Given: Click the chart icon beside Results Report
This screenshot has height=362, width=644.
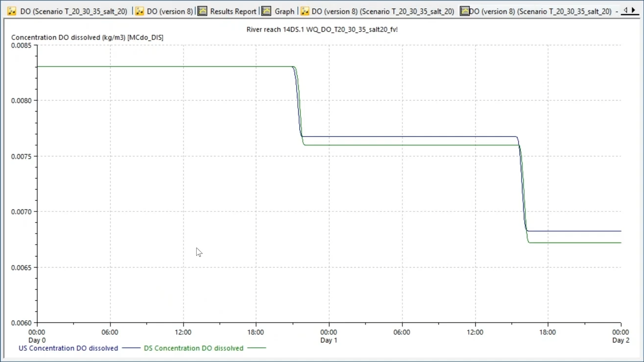Looking at the screenshot, I should (x=202, y=10).
